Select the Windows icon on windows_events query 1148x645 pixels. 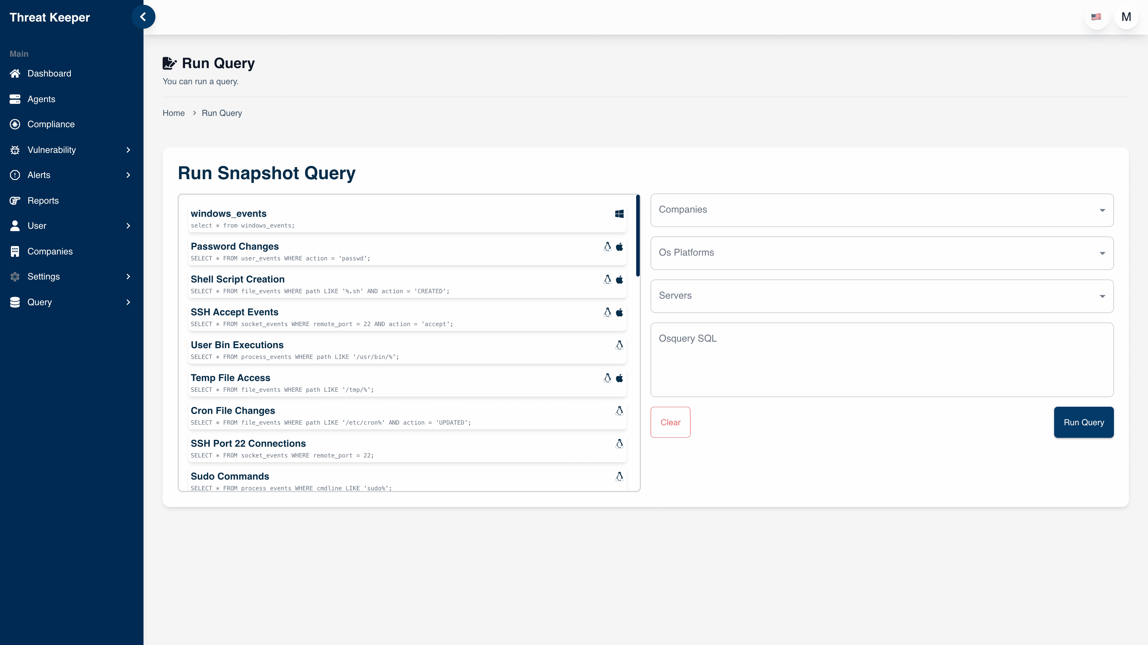(619, 213)
